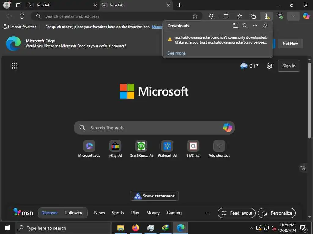Open a new tab with plus button
This screenshot has width=313, height=234.
179,5
